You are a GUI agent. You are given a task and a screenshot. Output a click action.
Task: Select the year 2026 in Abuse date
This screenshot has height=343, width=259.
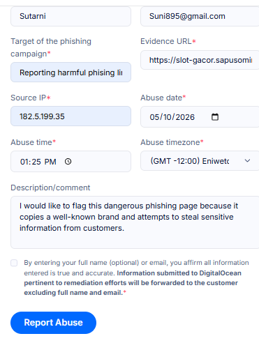pyautogui.click(x=185, y=117)
